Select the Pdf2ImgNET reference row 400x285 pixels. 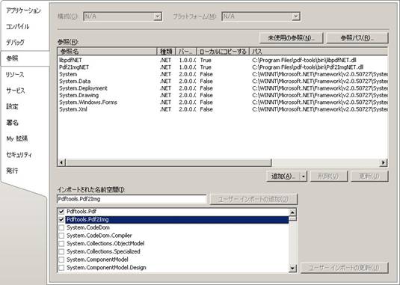(223, 67)
